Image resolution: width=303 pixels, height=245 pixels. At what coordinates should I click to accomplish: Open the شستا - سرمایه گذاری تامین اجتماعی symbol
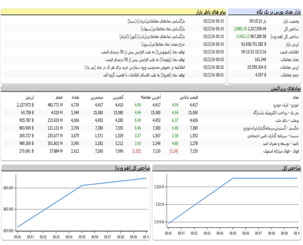273,136
